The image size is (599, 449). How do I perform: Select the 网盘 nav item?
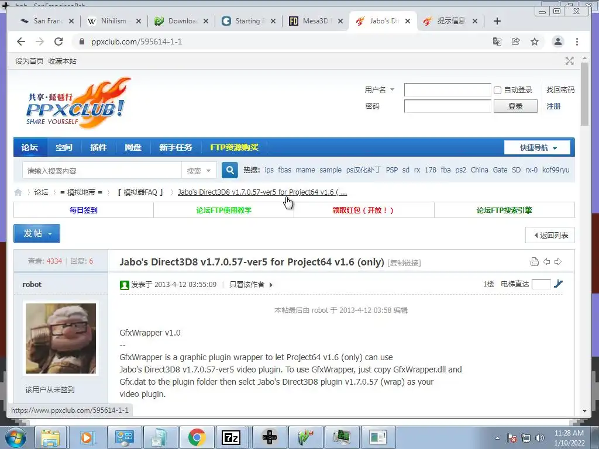point(133,147)
